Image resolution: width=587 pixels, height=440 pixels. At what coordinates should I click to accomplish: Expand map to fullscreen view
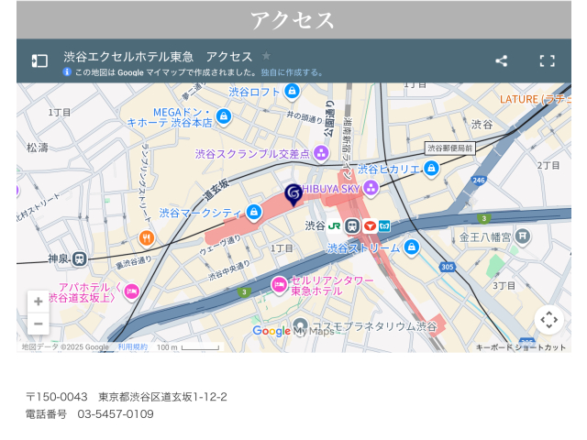coord(548,60)
